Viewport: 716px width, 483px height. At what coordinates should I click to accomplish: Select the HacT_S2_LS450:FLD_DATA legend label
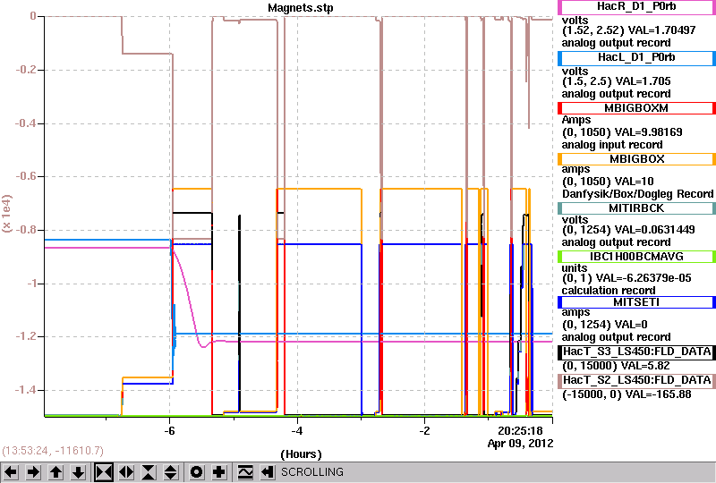[x=636, y=381]
